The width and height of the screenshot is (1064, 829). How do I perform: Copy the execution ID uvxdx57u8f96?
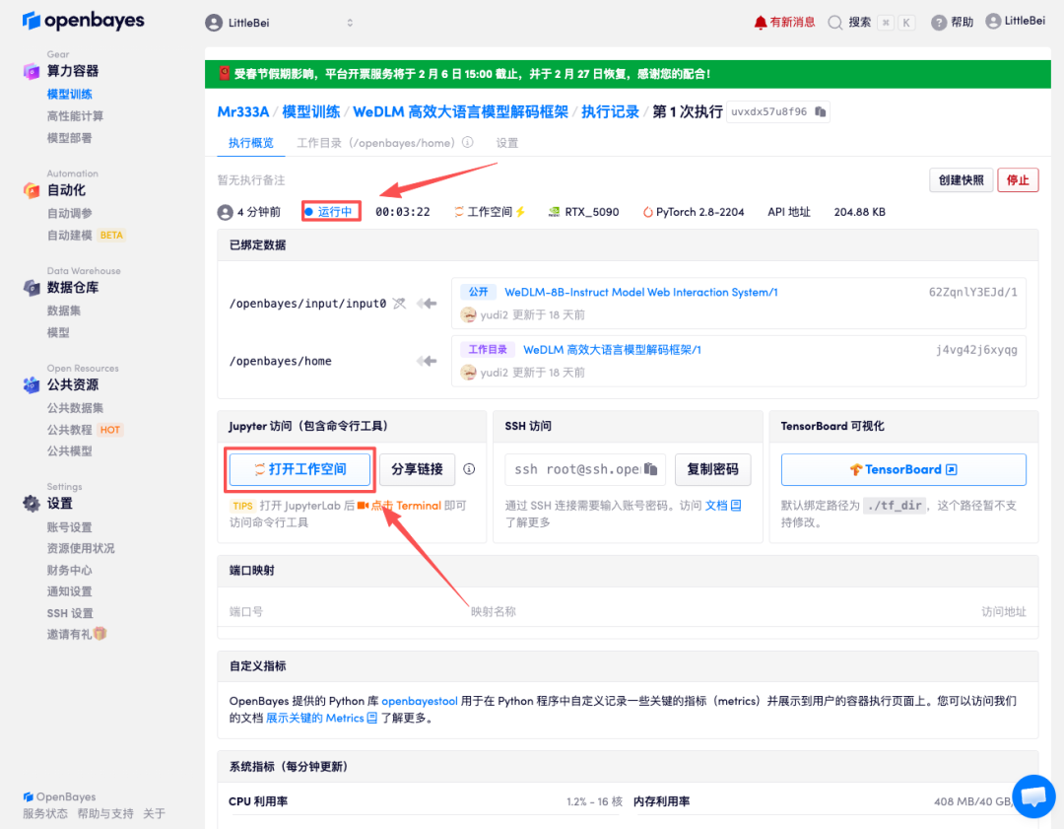click(821, 111)
